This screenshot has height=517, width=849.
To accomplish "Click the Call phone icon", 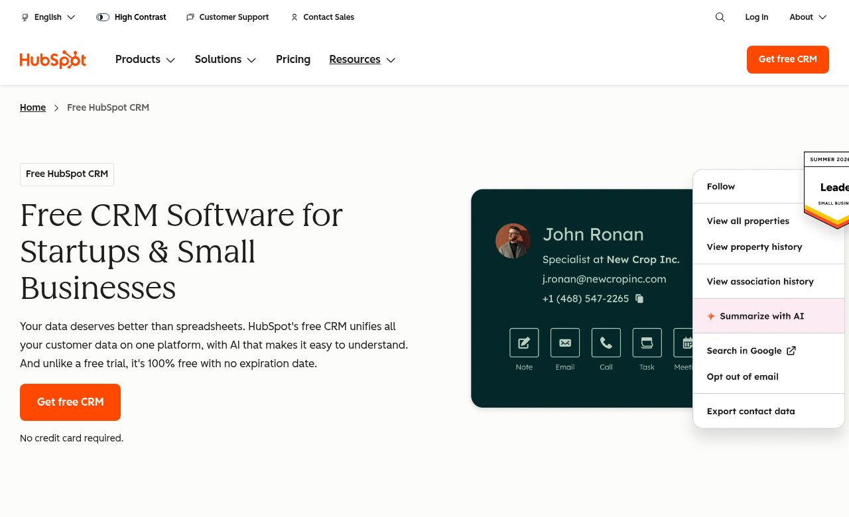I will coord(606,343).
